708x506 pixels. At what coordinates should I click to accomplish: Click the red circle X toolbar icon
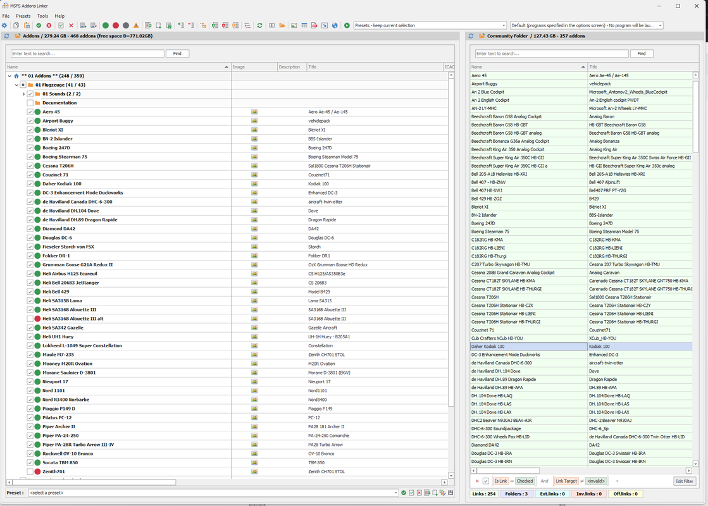click(49, 26)
